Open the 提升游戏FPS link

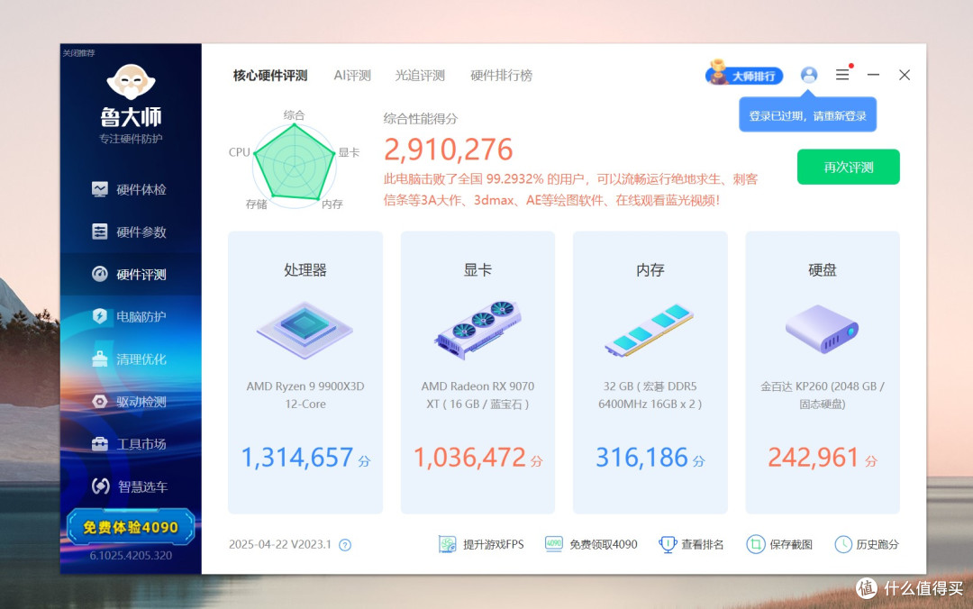pos(494,544)
